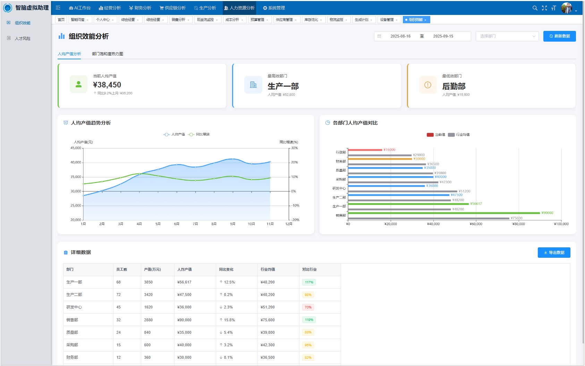Switch to 部门饱和度热力图 tab
This screenshot has height=366, width=585.
click(108, 54)
